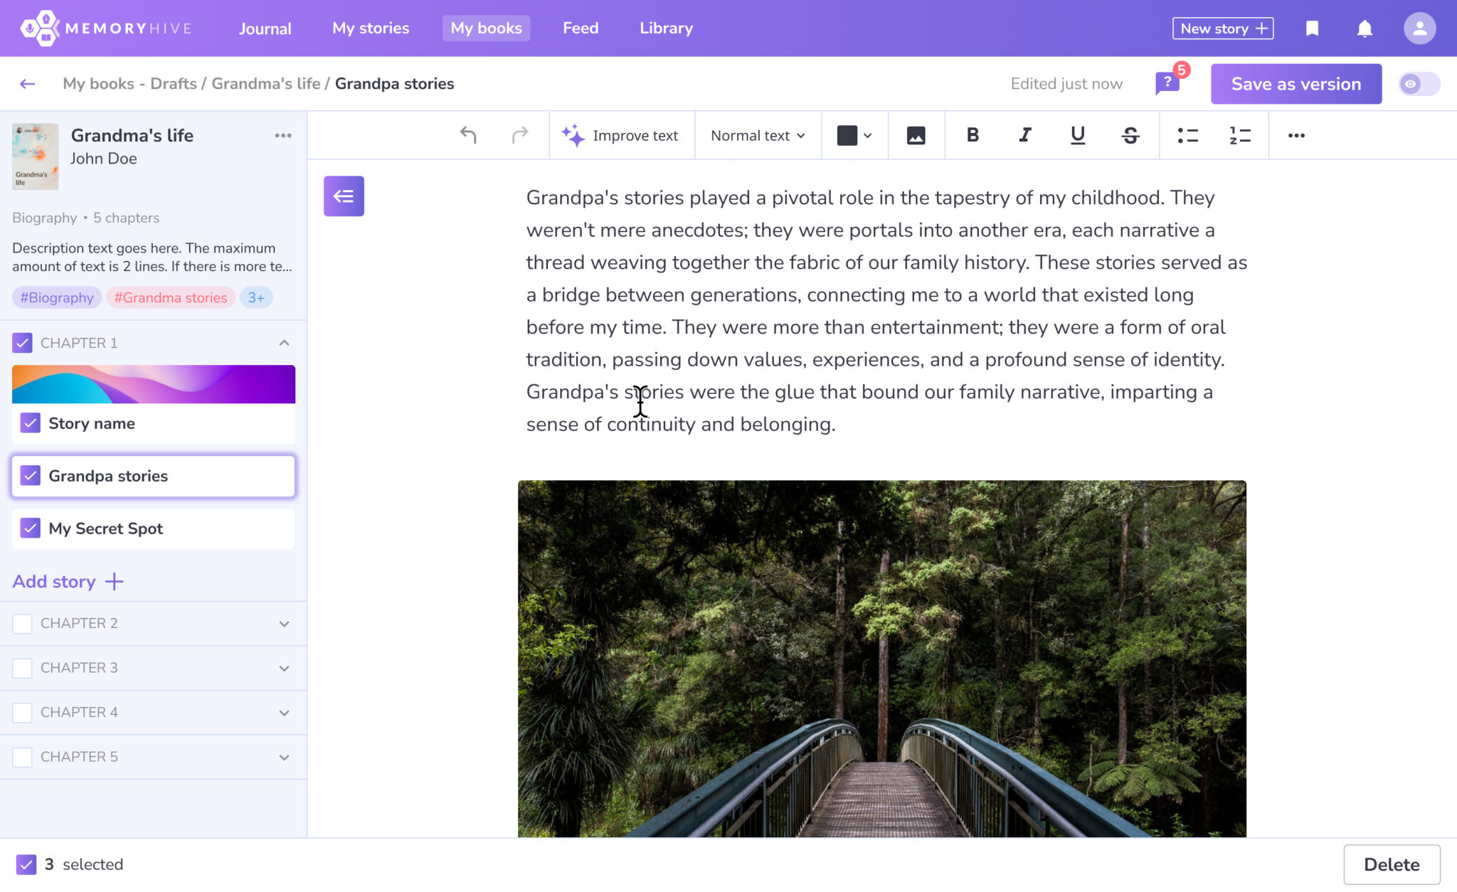The height and width of the screenshot is (892, 1457).
Task: Redo the last edit
Action: click(519, 135)
